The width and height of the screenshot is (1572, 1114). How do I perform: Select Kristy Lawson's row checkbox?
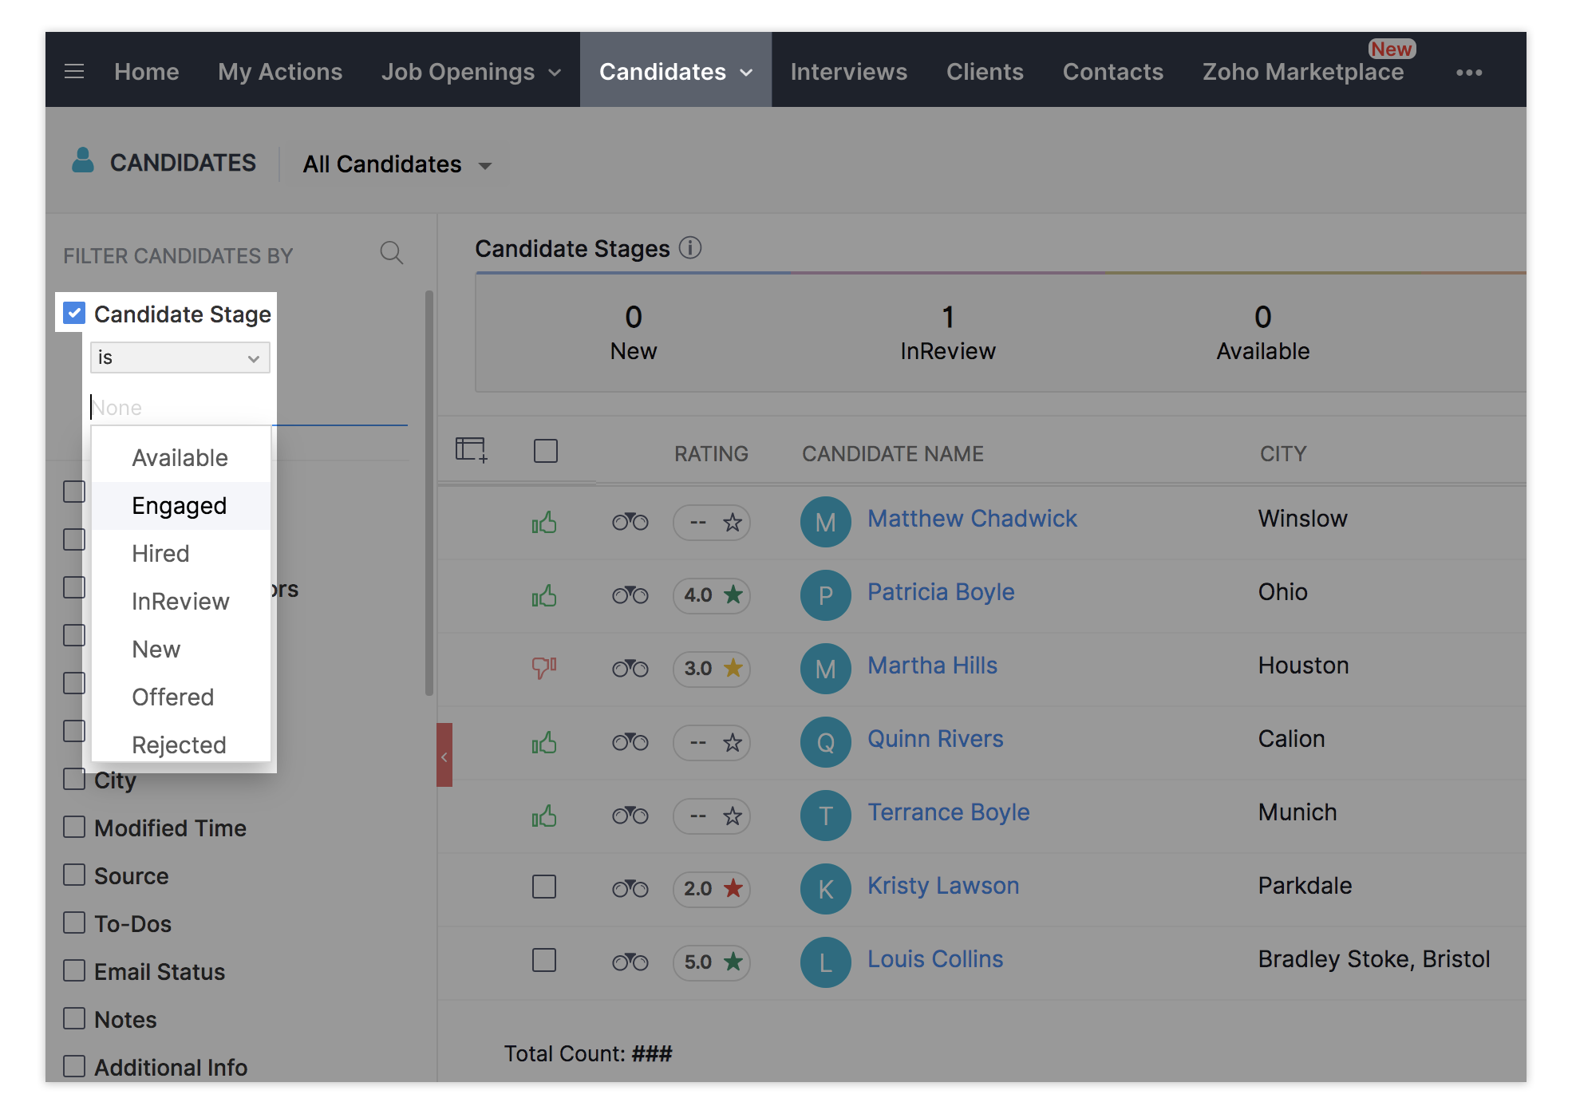[544, 887]
